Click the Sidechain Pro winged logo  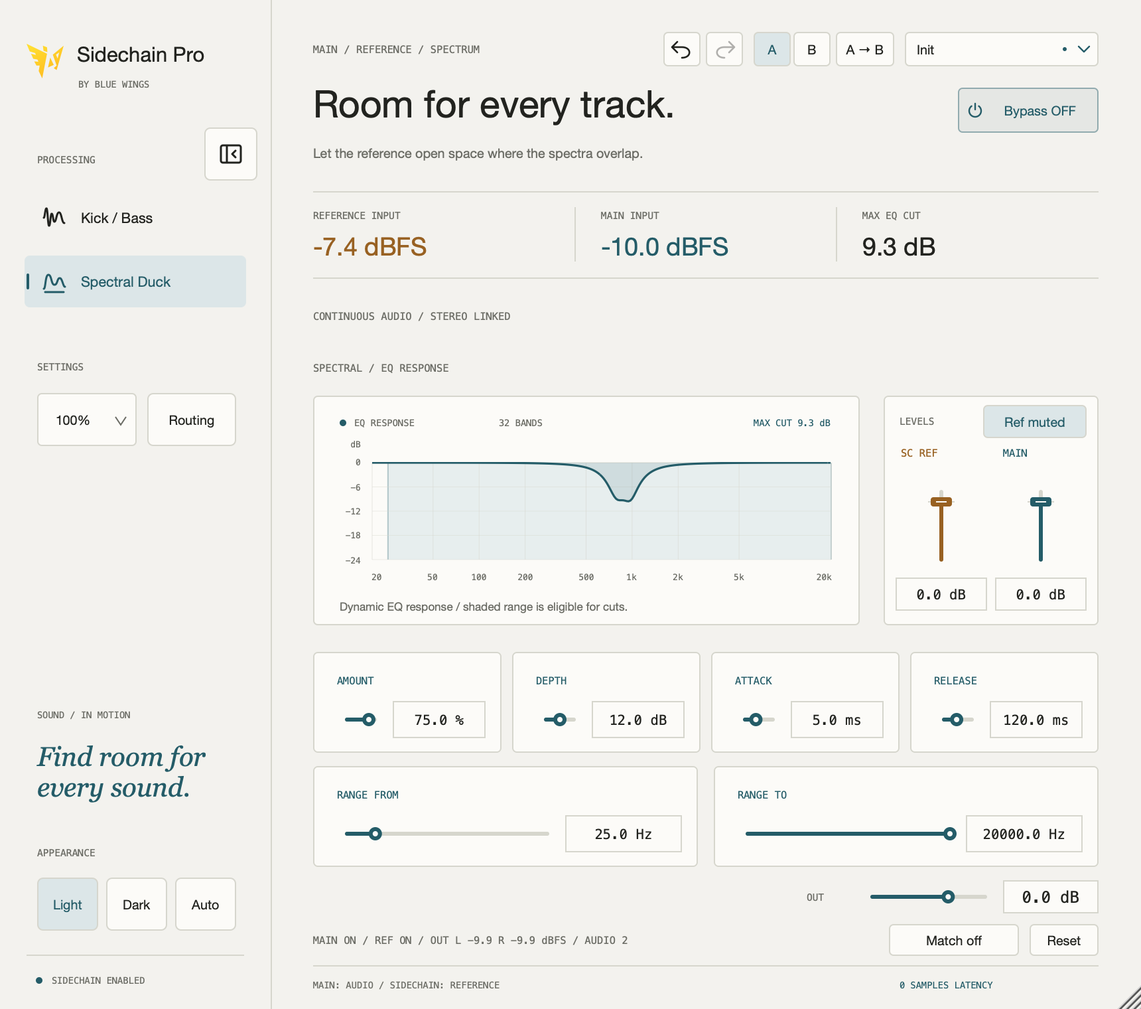coord(44,60)
